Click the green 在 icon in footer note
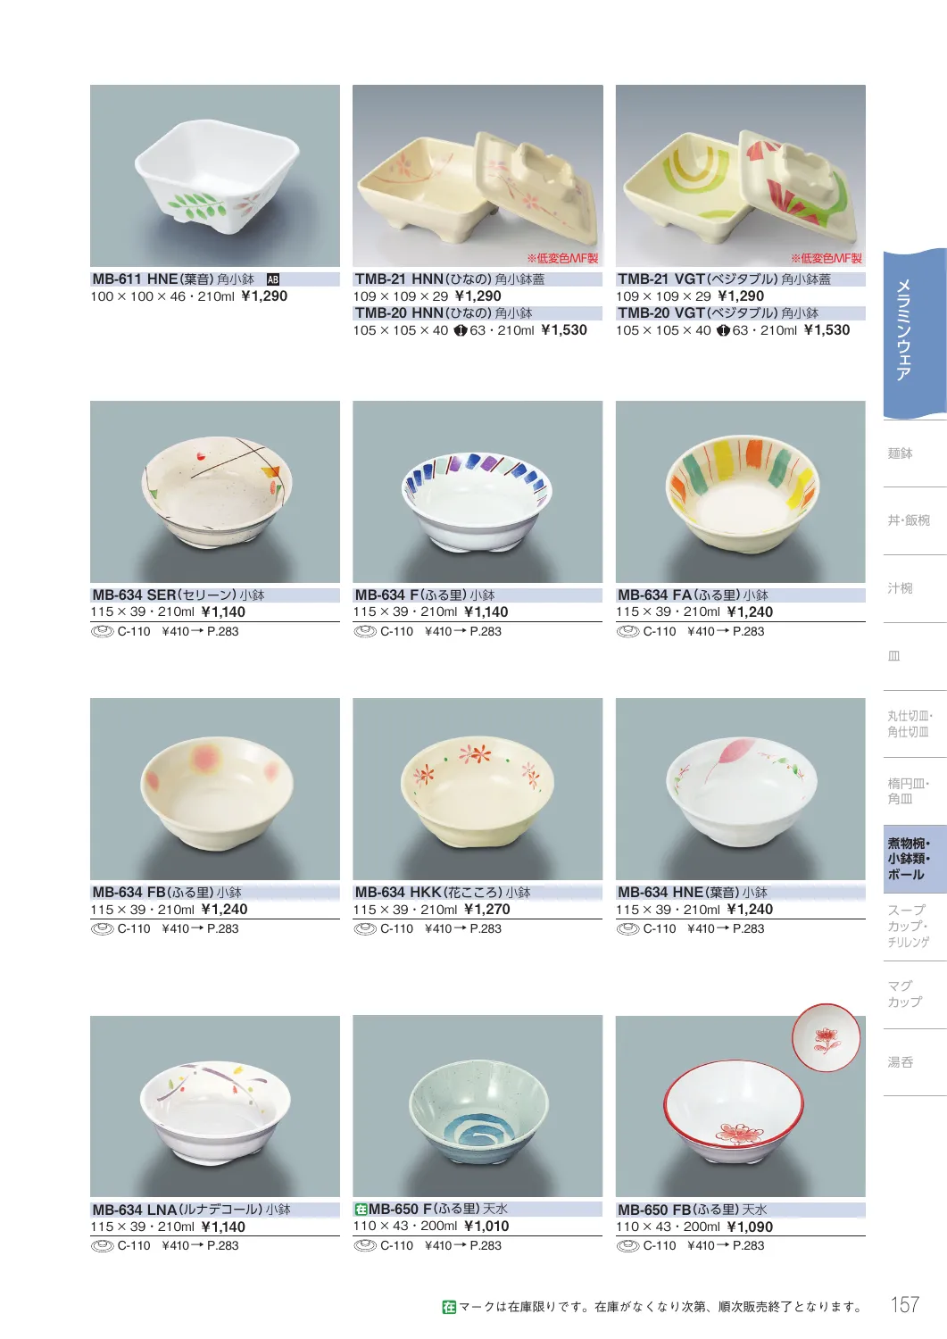947x1339 pixels. (449, 1307)
